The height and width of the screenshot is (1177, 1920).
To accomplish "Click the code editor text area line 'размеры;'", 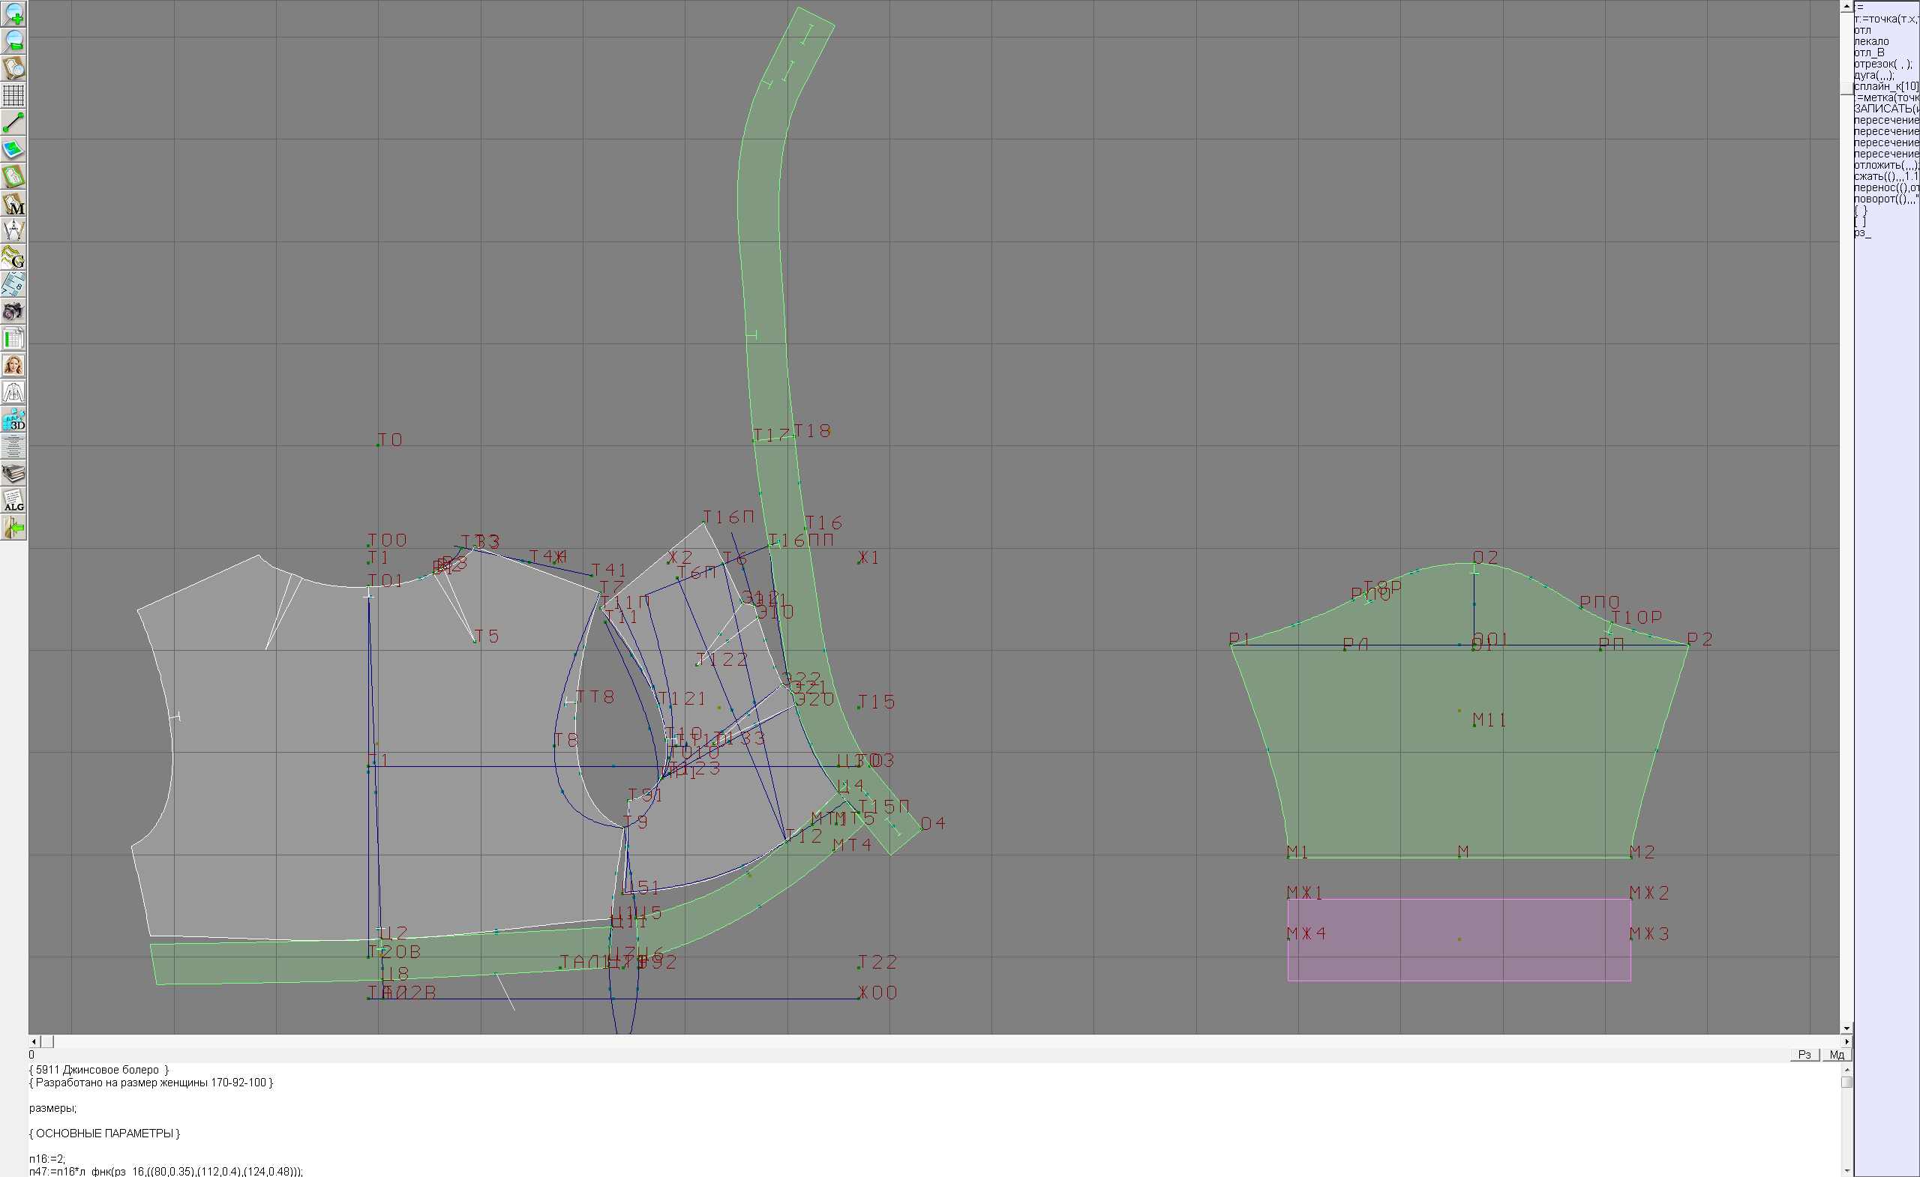I will (x=53, y=1108).
